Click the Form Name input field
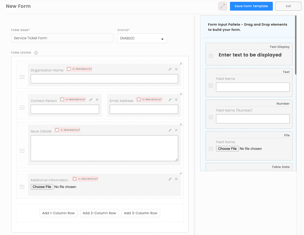Image resolution: width=304 pixels, height=235 pixels. coord(62,38)
